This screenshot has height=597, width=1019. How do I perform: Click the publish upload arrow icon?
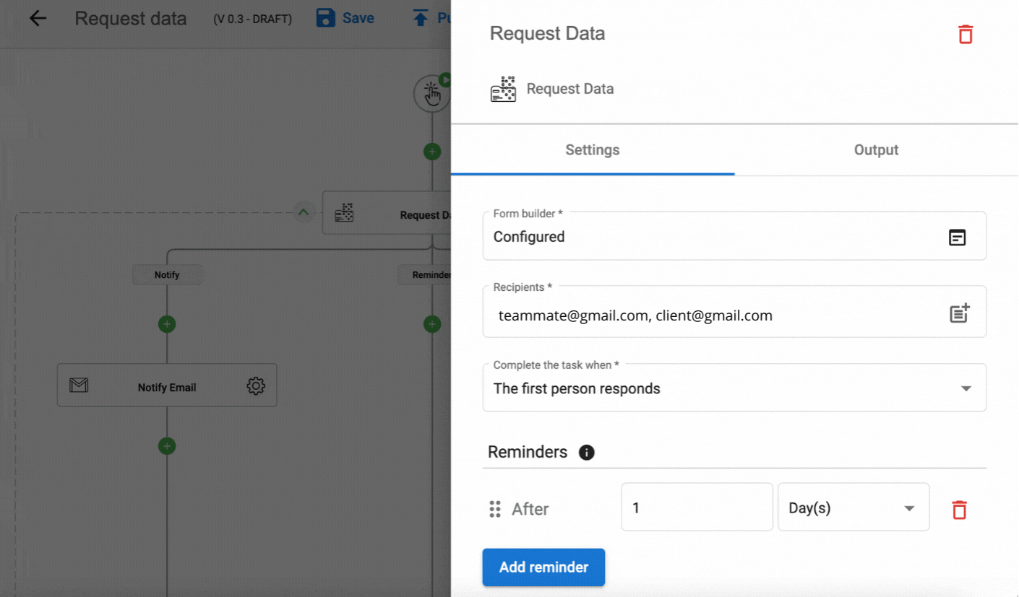(x=421, y=18)
